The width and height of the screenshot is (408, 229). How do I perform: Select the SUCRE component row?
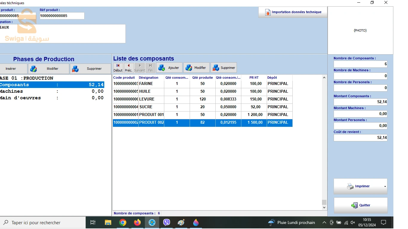(x=203, y=107)
